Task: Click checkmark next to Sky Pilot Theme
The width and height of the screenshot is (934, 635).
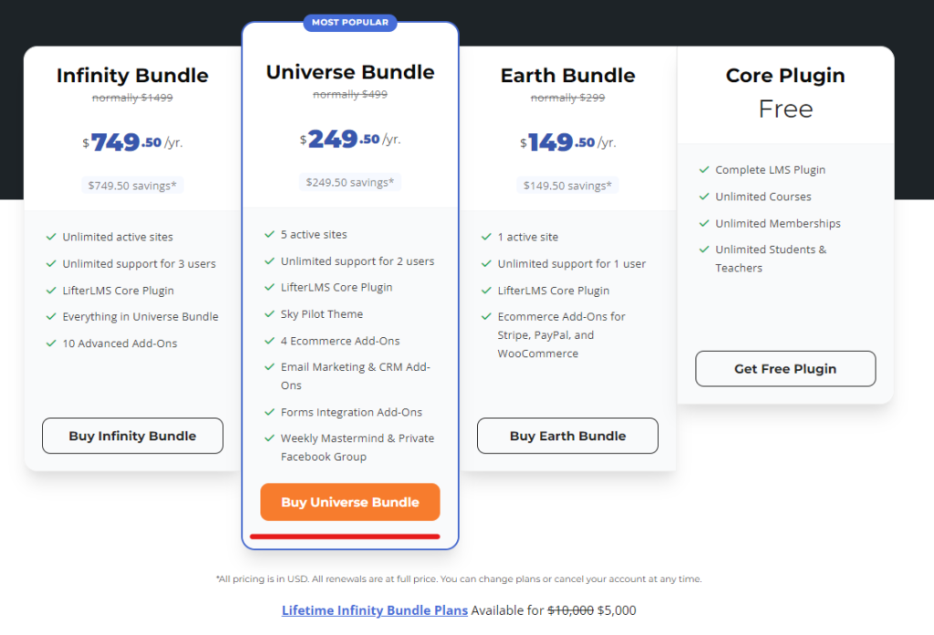Action: point(269,314)
